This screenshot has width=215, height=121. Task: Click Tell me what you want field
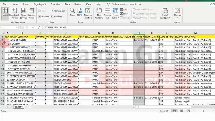pyautogui.click(x=126, y=4)
